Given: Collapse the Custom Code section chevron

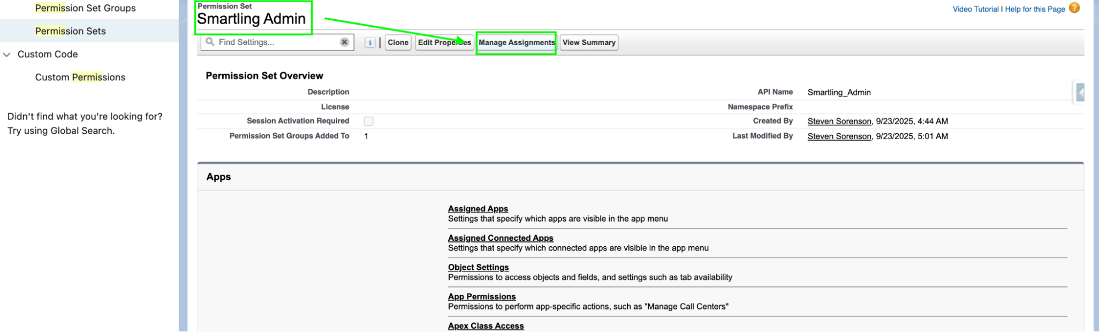Looking at the screenshot, I should coord(7,54).
